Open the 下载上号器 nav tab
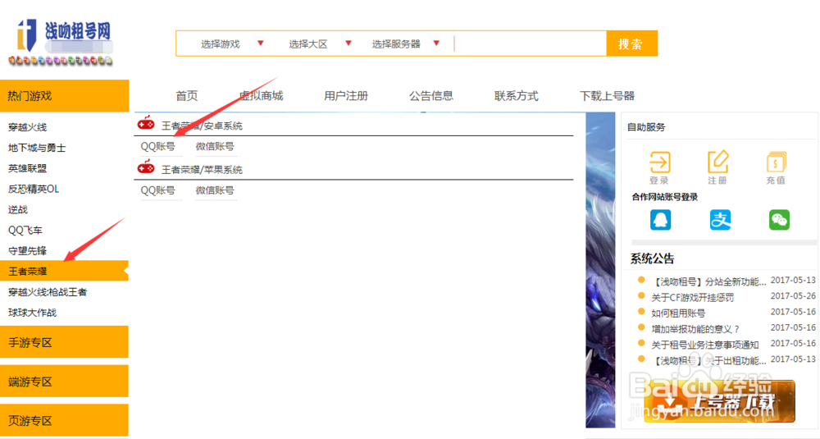The width and height of the screenshot is (820, 439). [607, 96]
